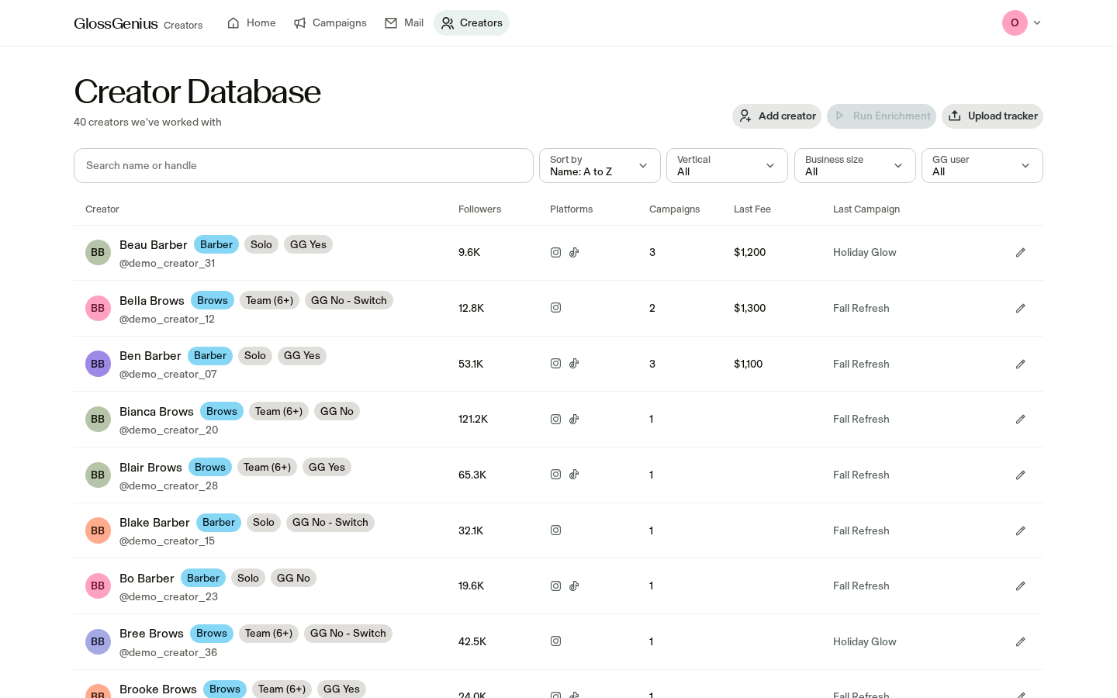Click the name Blair Brows
This screenshot has width=1117, height=698.
click(x=150, y=467)
